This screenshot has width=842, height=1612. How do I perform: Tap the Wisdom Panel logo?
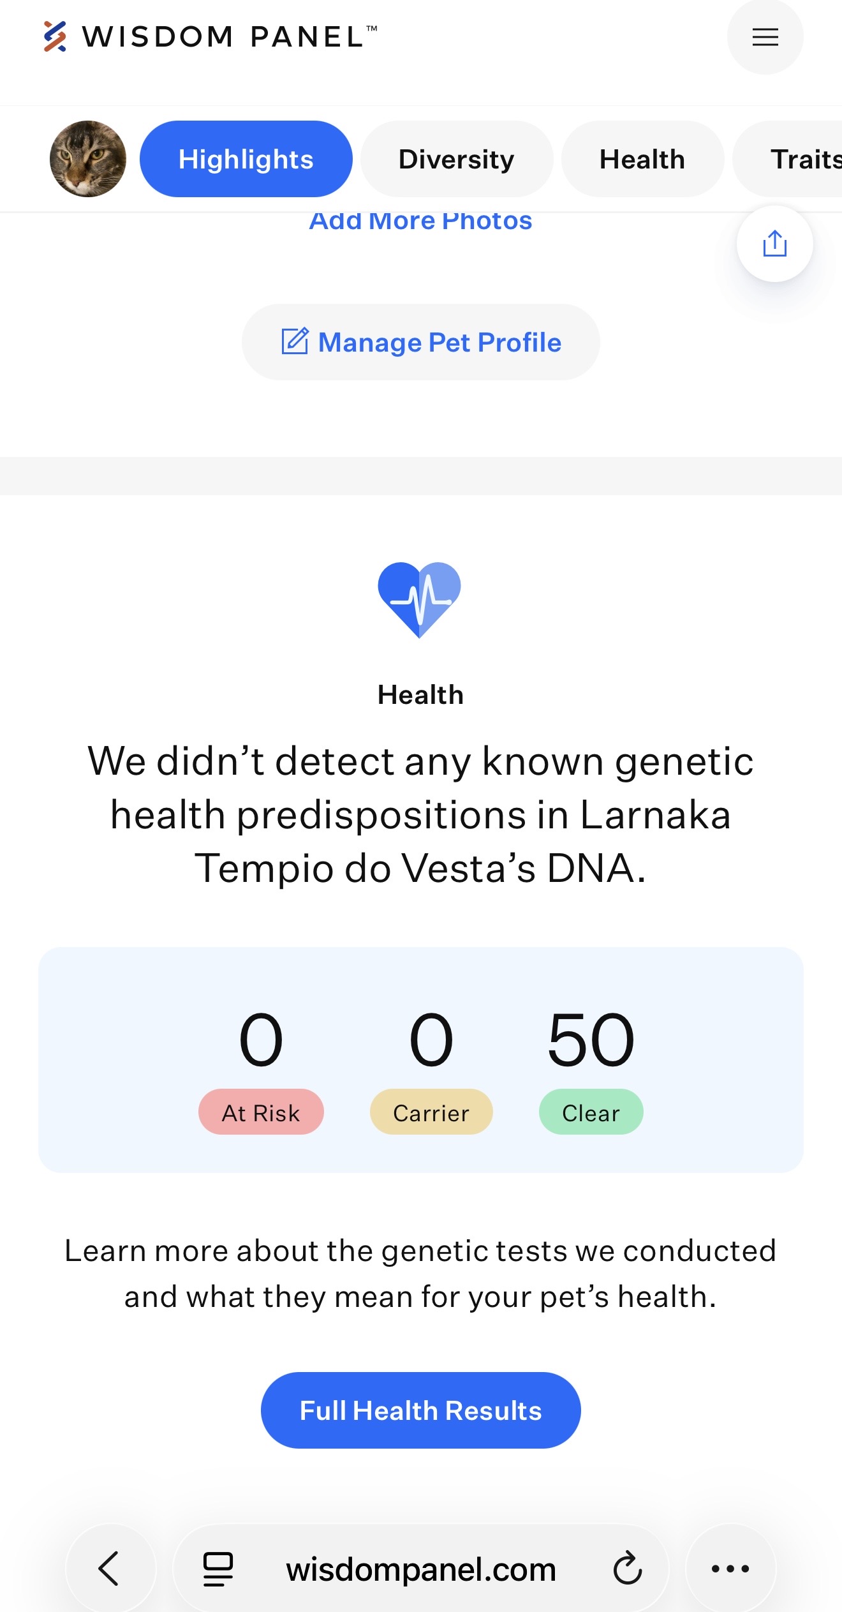click(x=211, y=36)
